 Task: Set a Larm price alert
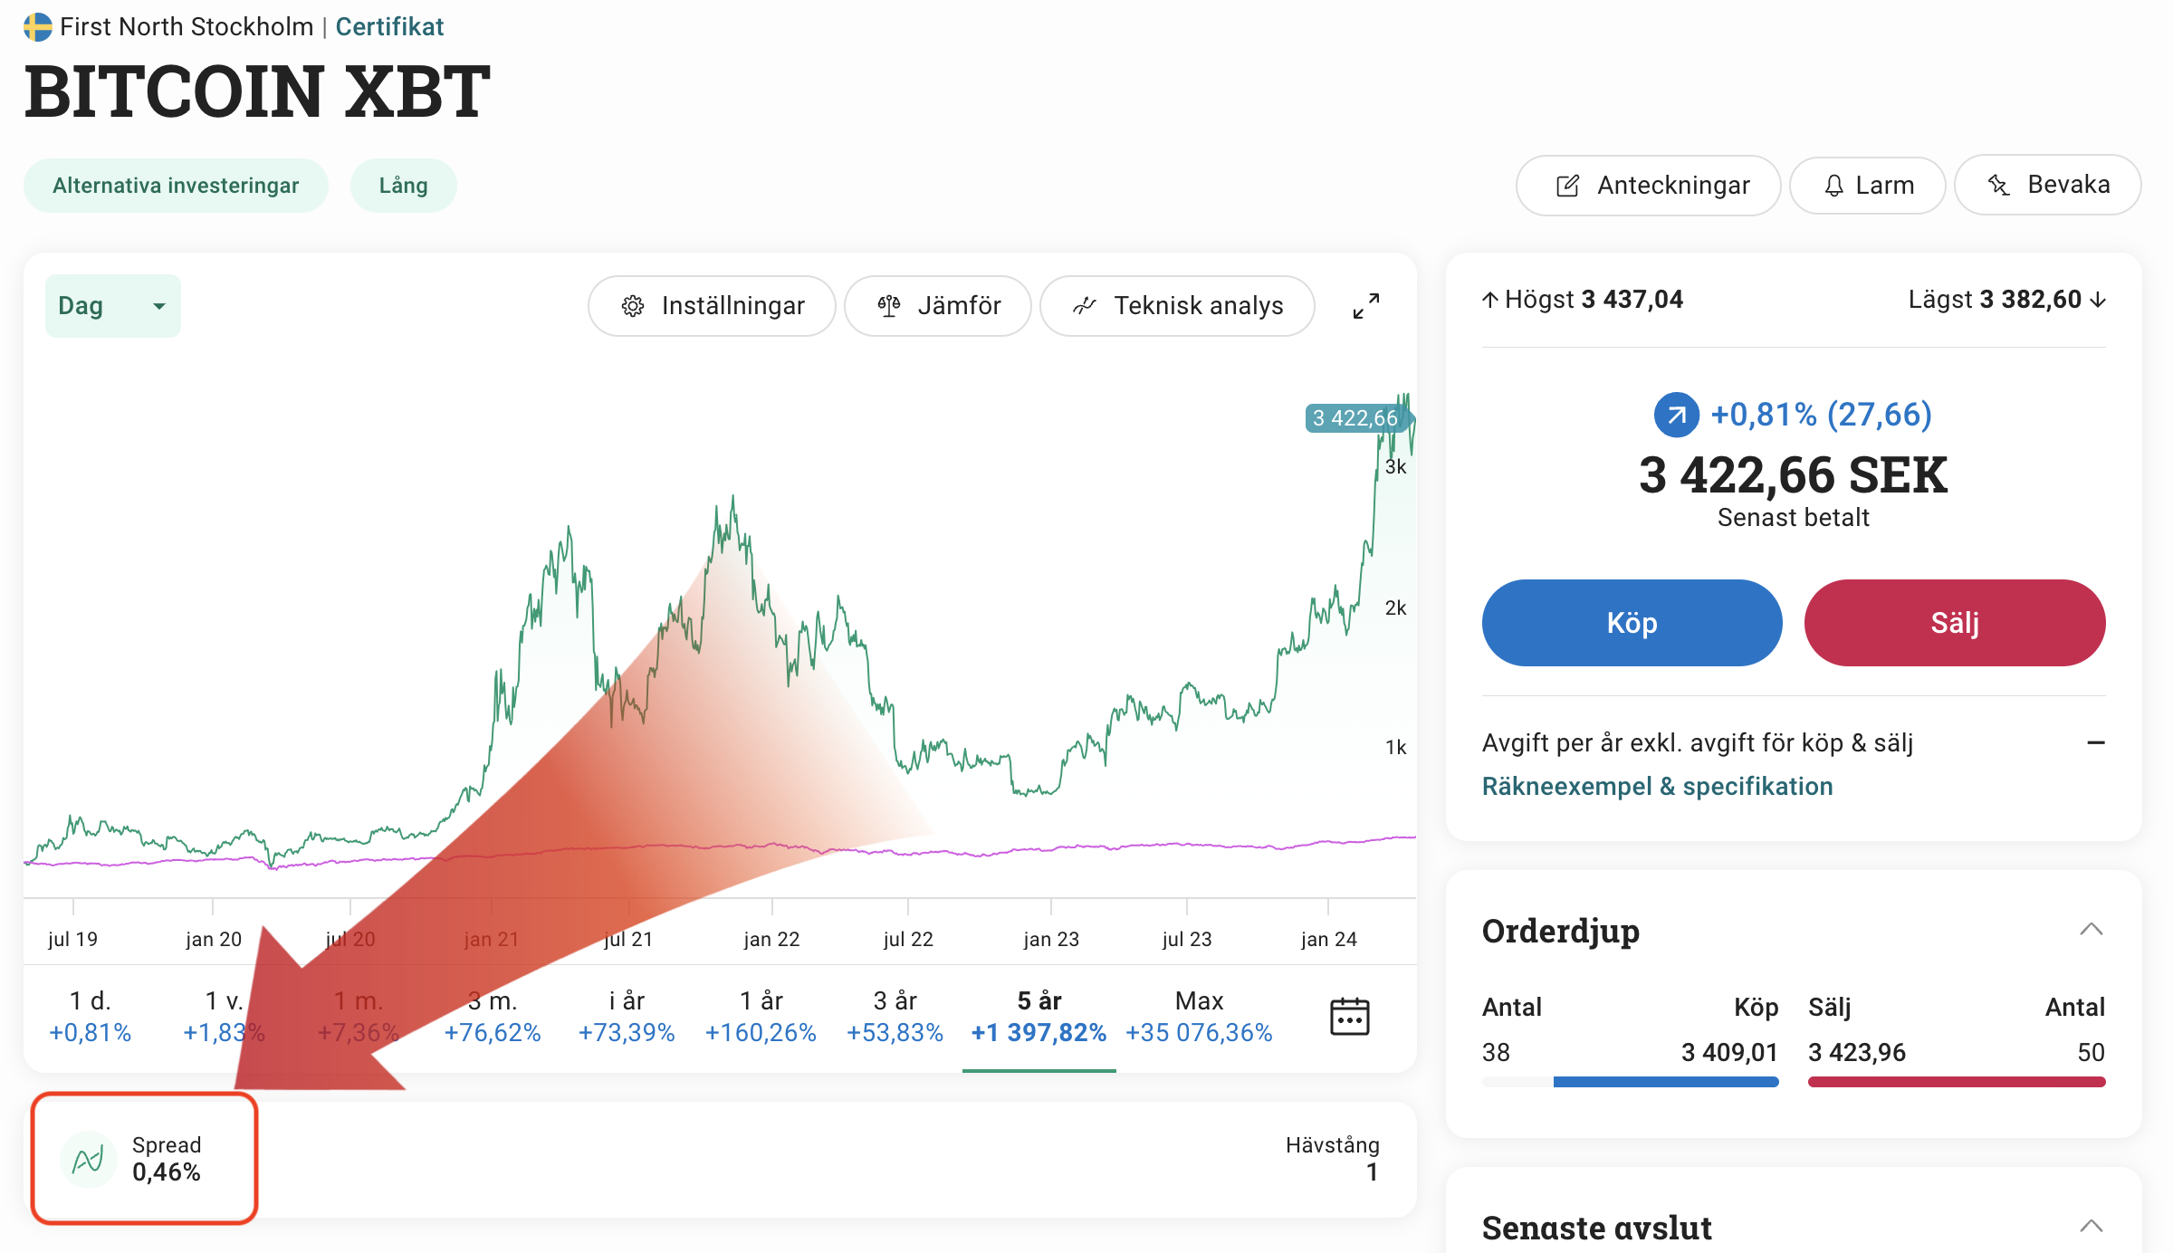(1867, 186)
